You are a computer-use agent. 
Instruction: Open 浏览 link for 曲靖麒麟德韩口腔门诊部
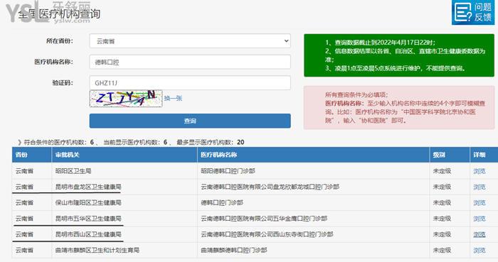point(480,250)
